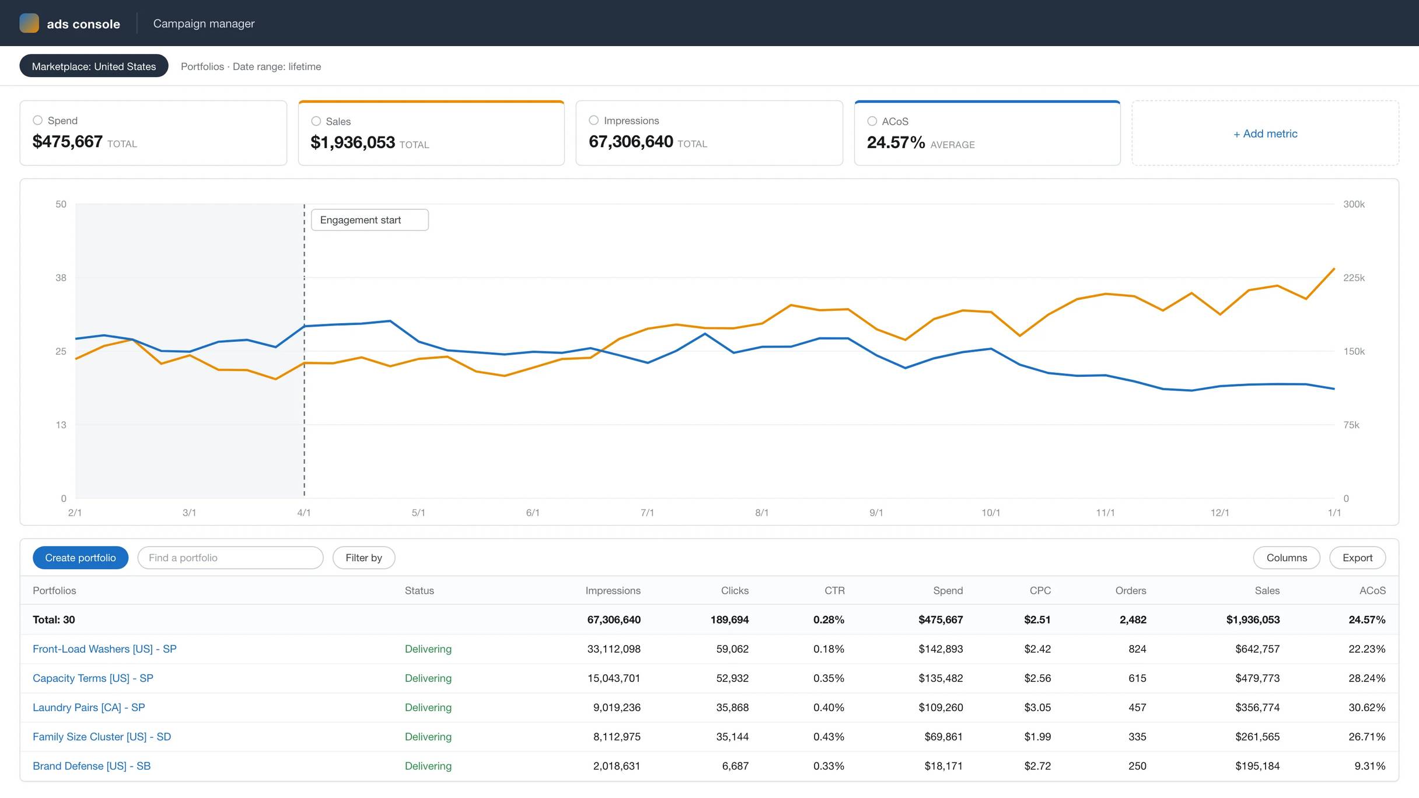Viewport: 1419px width, 798px height.
Task: Click the $479,773 sales cell
Action: click(1257, 678)
